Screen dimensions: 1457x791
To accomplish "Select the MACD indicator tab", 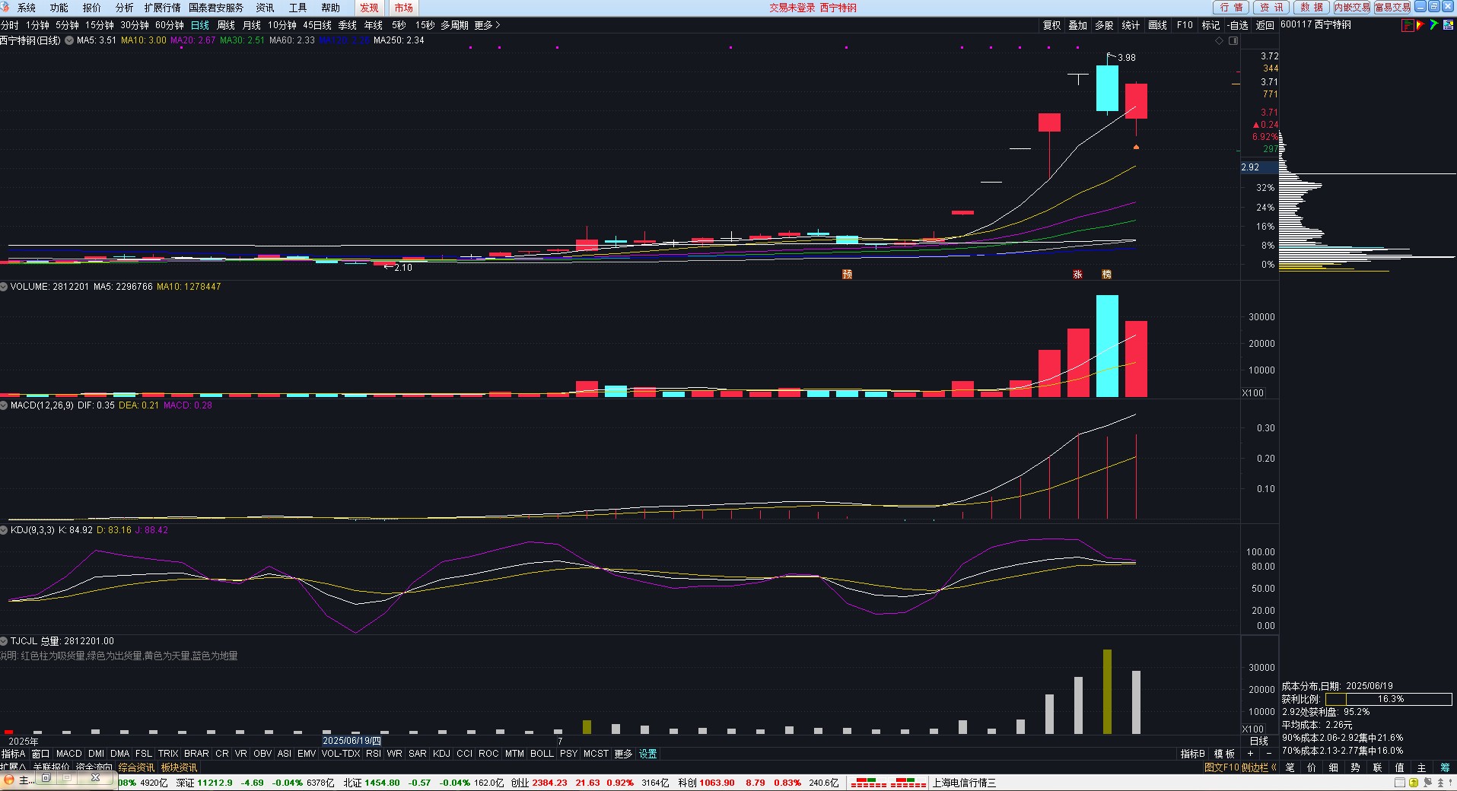I will 68,754.
